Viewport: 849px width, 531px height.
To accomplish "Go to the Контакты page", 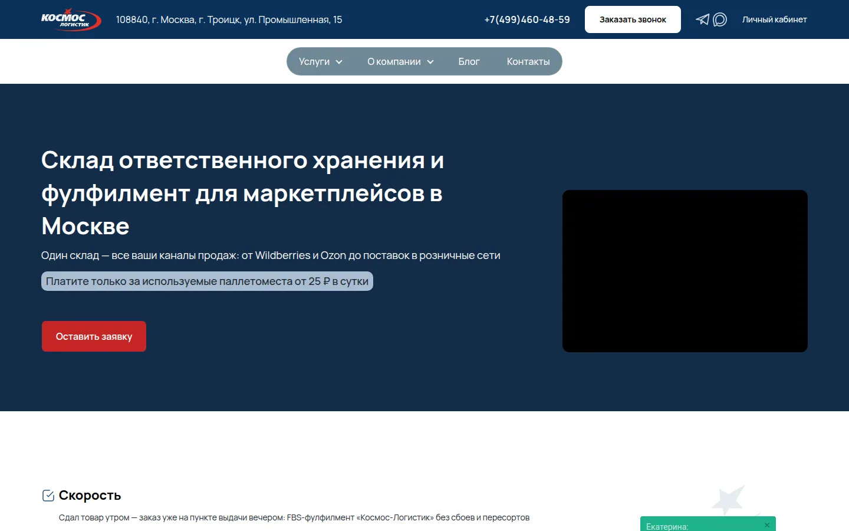I will click(x=528, y=61).
